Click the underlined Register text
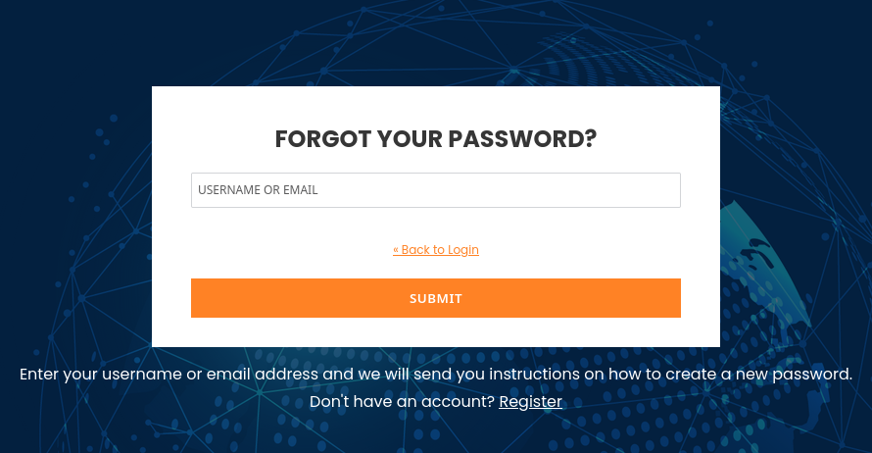Viewport: 872px width, 453px height. pos(530,402)
